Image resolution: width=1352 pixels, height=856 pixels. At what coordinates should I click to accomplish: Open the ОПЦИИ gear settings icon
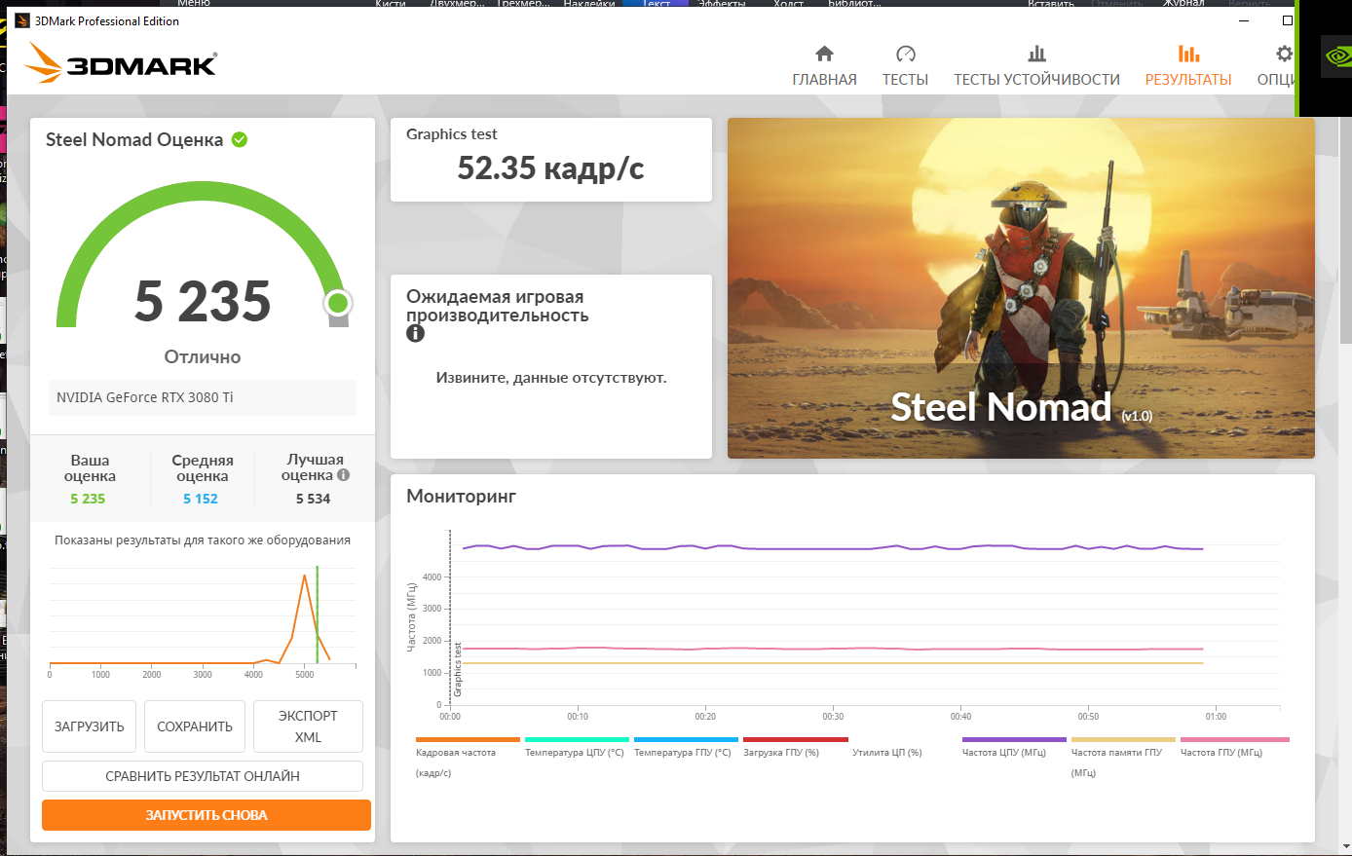click(x=1285, y=54)
